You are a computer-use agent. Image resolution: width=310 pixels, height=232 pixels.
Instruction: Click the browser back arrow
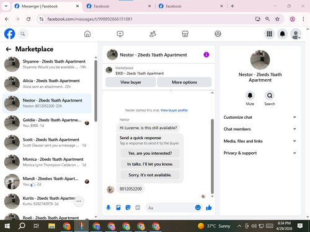pos(7,19)
